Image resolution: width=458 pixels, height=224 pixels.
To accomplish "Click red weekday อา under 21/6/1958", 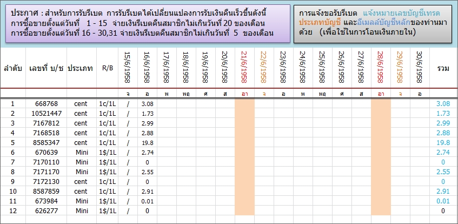I will (x=244, y=95).
